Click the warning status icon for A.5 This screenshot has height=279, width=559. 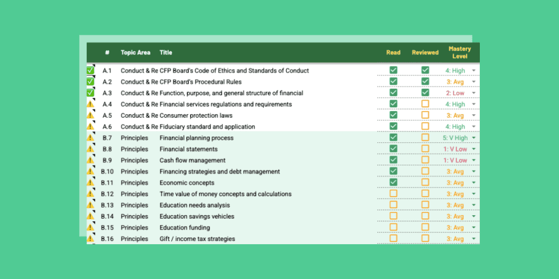pyautogui.click(x=90, y=116)
